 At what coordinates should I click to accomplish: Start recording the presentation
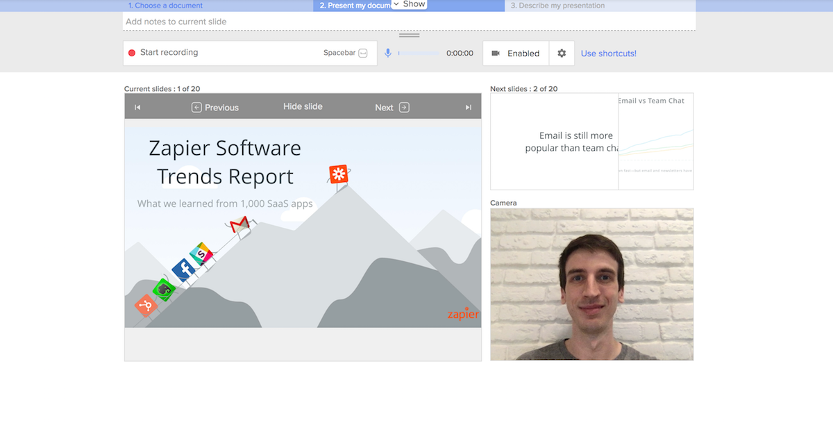[250, 53]
